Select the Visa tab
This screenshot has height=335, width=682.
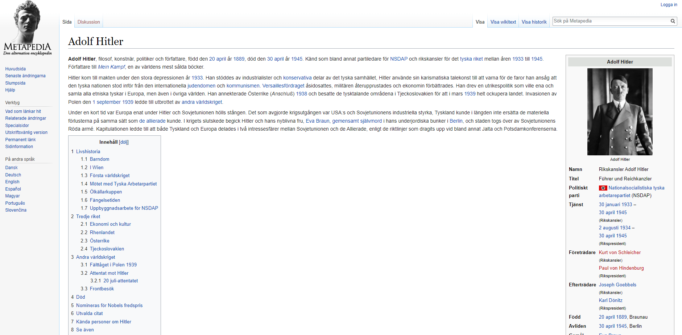(480, 22)
